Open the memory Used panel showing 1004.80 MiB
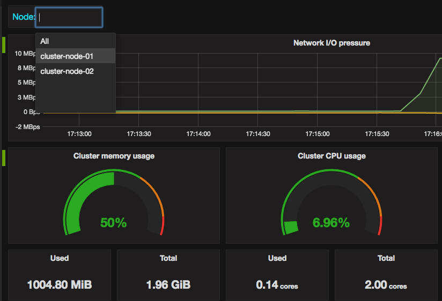 [60, 275]
